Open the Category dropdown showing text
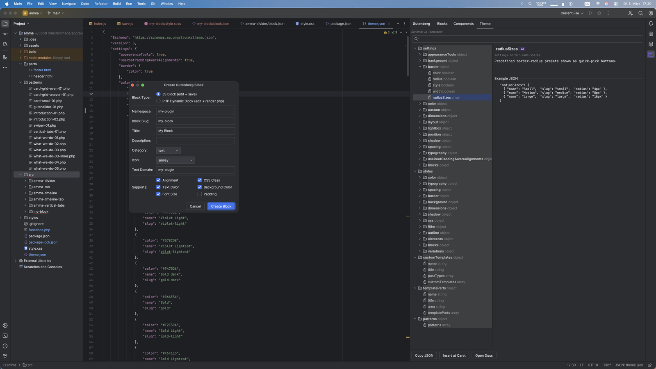The image size is (656, 369). 168,150
